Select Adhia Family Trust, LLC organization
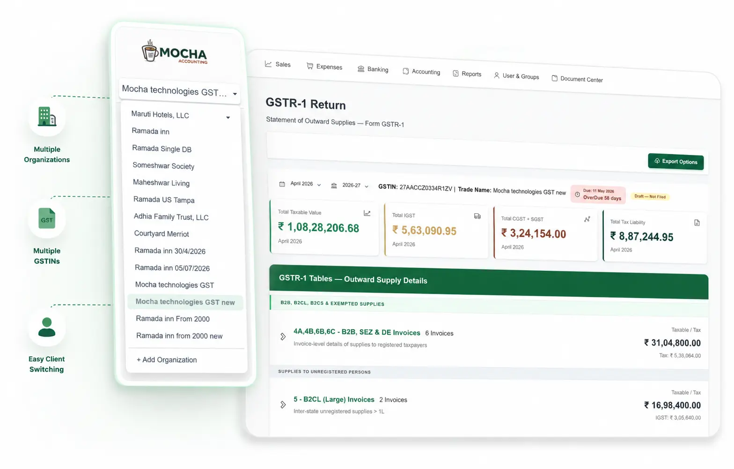 point(171,217)
